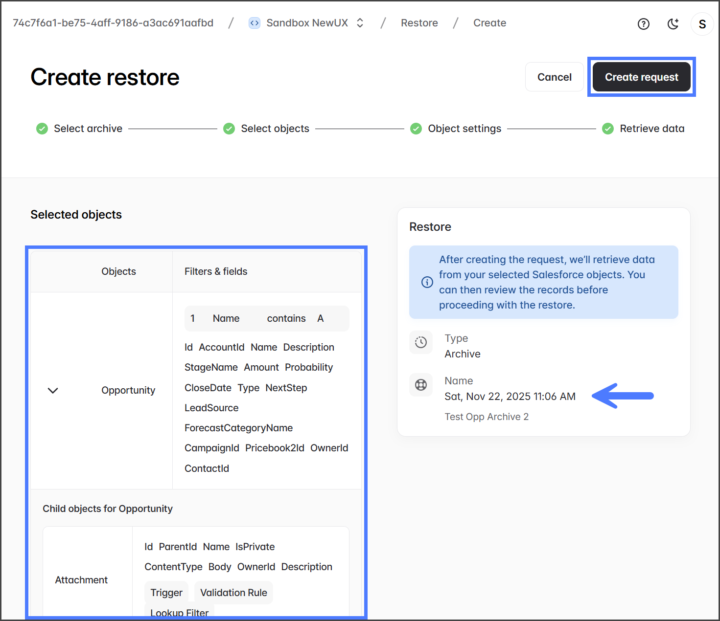Cancel the restore creation
720x621 pixels.
click(554, 77)
